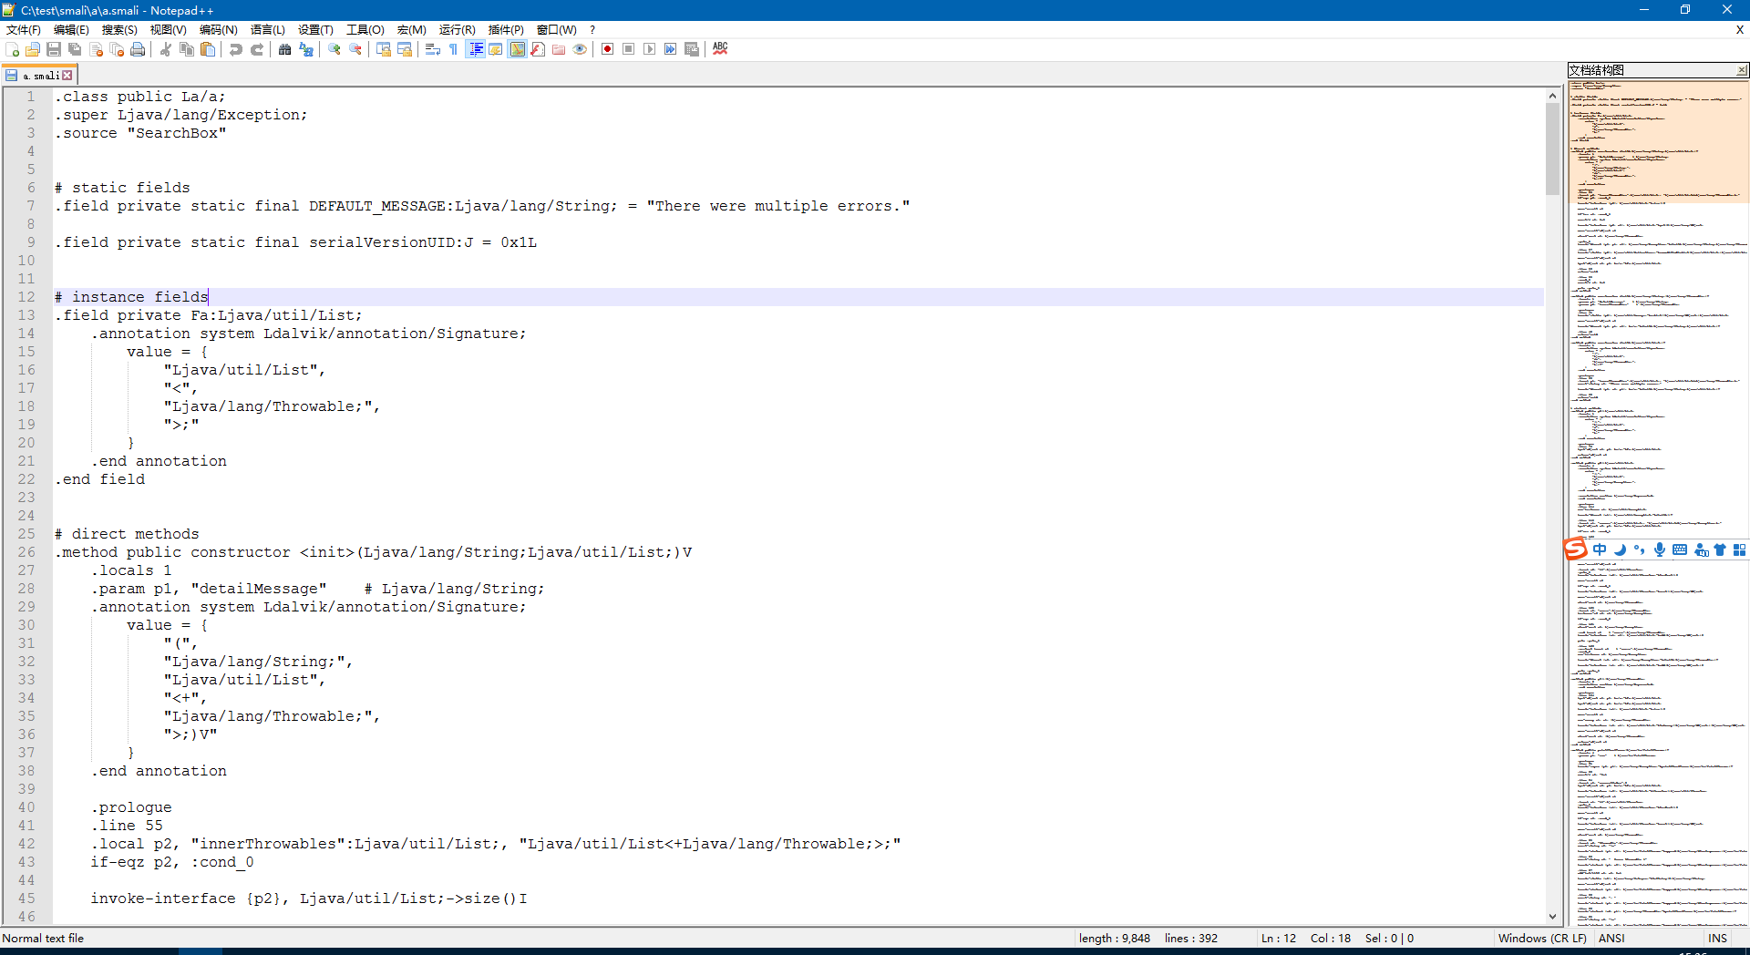This screenshot has width=1750, height=955.
Task: Close the 文档结构图 panel
Action: point(1742,70)
